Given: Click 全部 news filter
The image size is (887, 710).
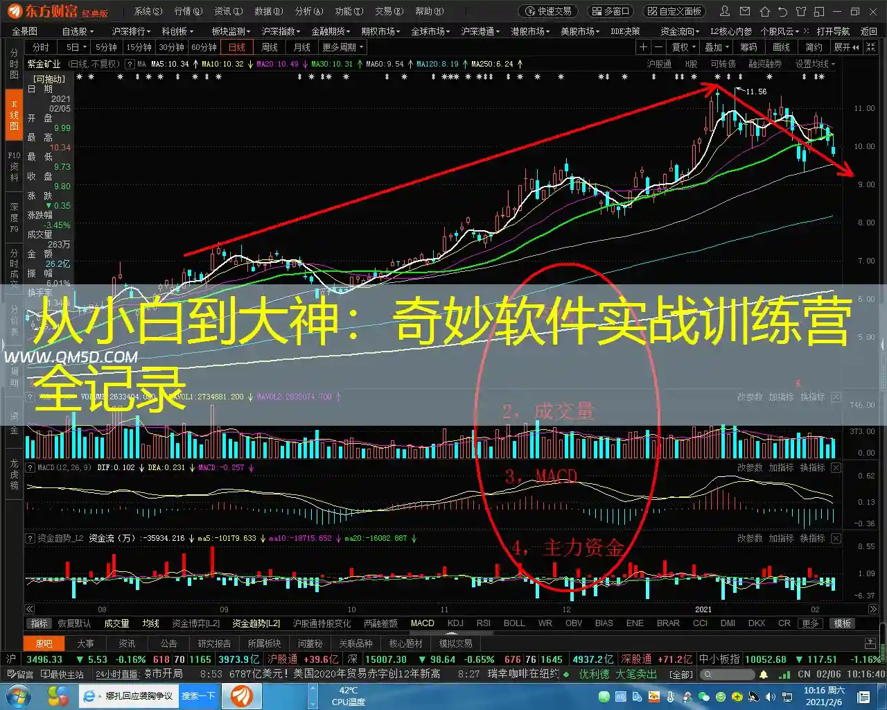Looking at the screenshot, I should click(x=681, y=674).
